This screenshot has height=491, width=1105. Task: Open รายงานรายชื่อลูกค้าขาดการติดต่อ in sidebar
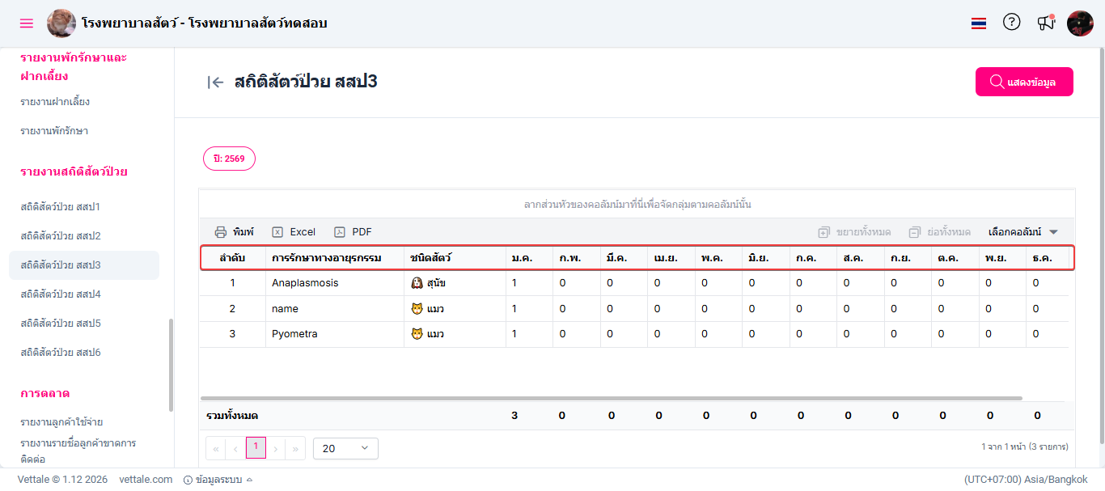click(x=78, y=451)
